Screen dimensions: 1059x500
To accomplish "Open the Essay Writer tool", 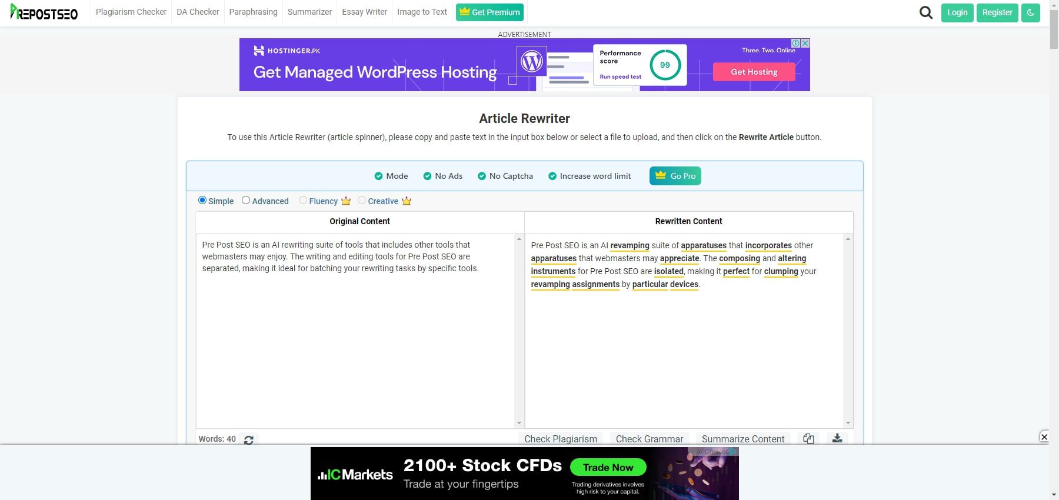I will point(364,12).
